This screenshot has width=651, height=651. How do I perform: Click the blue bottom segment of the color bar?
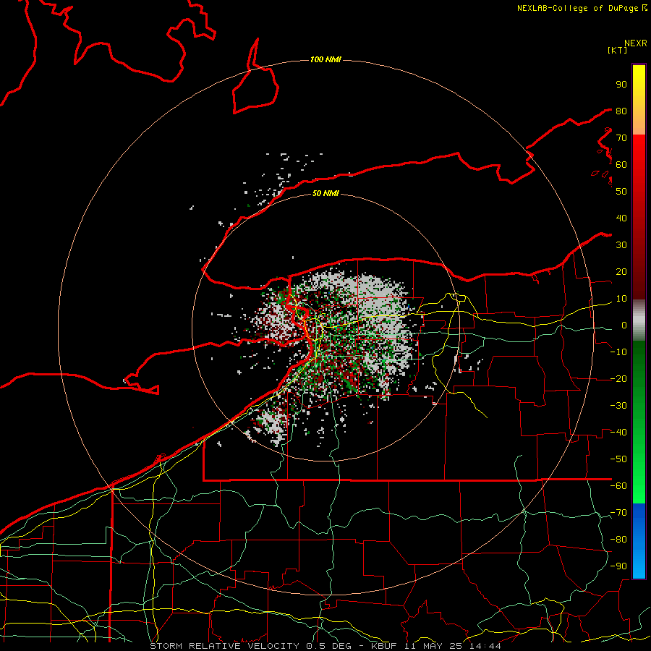click(639, 541)
